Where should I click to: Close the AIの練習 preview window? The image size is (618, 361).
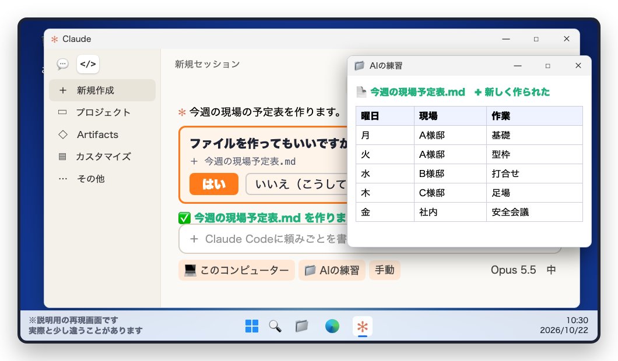(578, 66)
